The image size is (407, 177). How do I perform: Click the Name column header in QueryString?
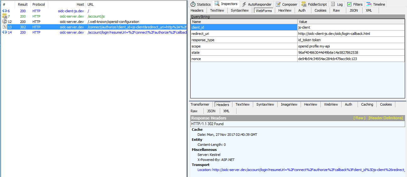[244, 22]
